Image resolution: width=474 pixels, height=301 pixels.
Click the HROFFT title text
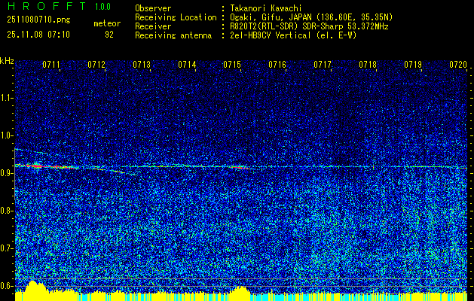point(47,6)
